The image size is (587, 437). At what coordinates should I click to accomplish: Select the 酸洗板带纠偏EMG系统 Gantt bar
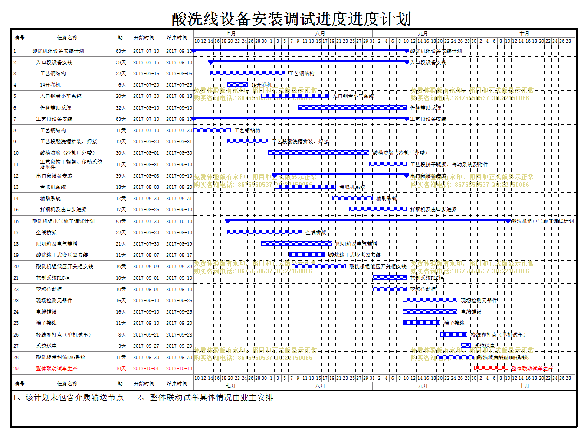coord(456,357)
